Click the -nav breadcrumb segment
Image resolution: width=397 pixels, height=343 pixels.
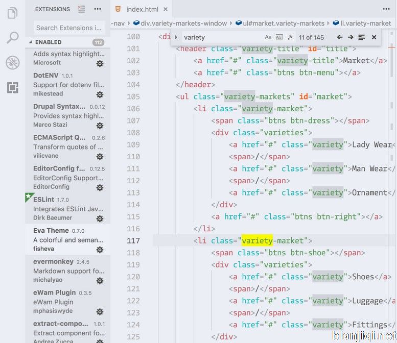[x=118, y=23]
